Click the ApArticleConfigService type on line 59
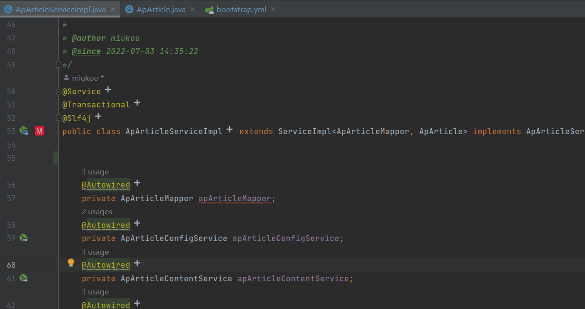The width and height of the screenshot is (585, 309). [x=174, y=238]
